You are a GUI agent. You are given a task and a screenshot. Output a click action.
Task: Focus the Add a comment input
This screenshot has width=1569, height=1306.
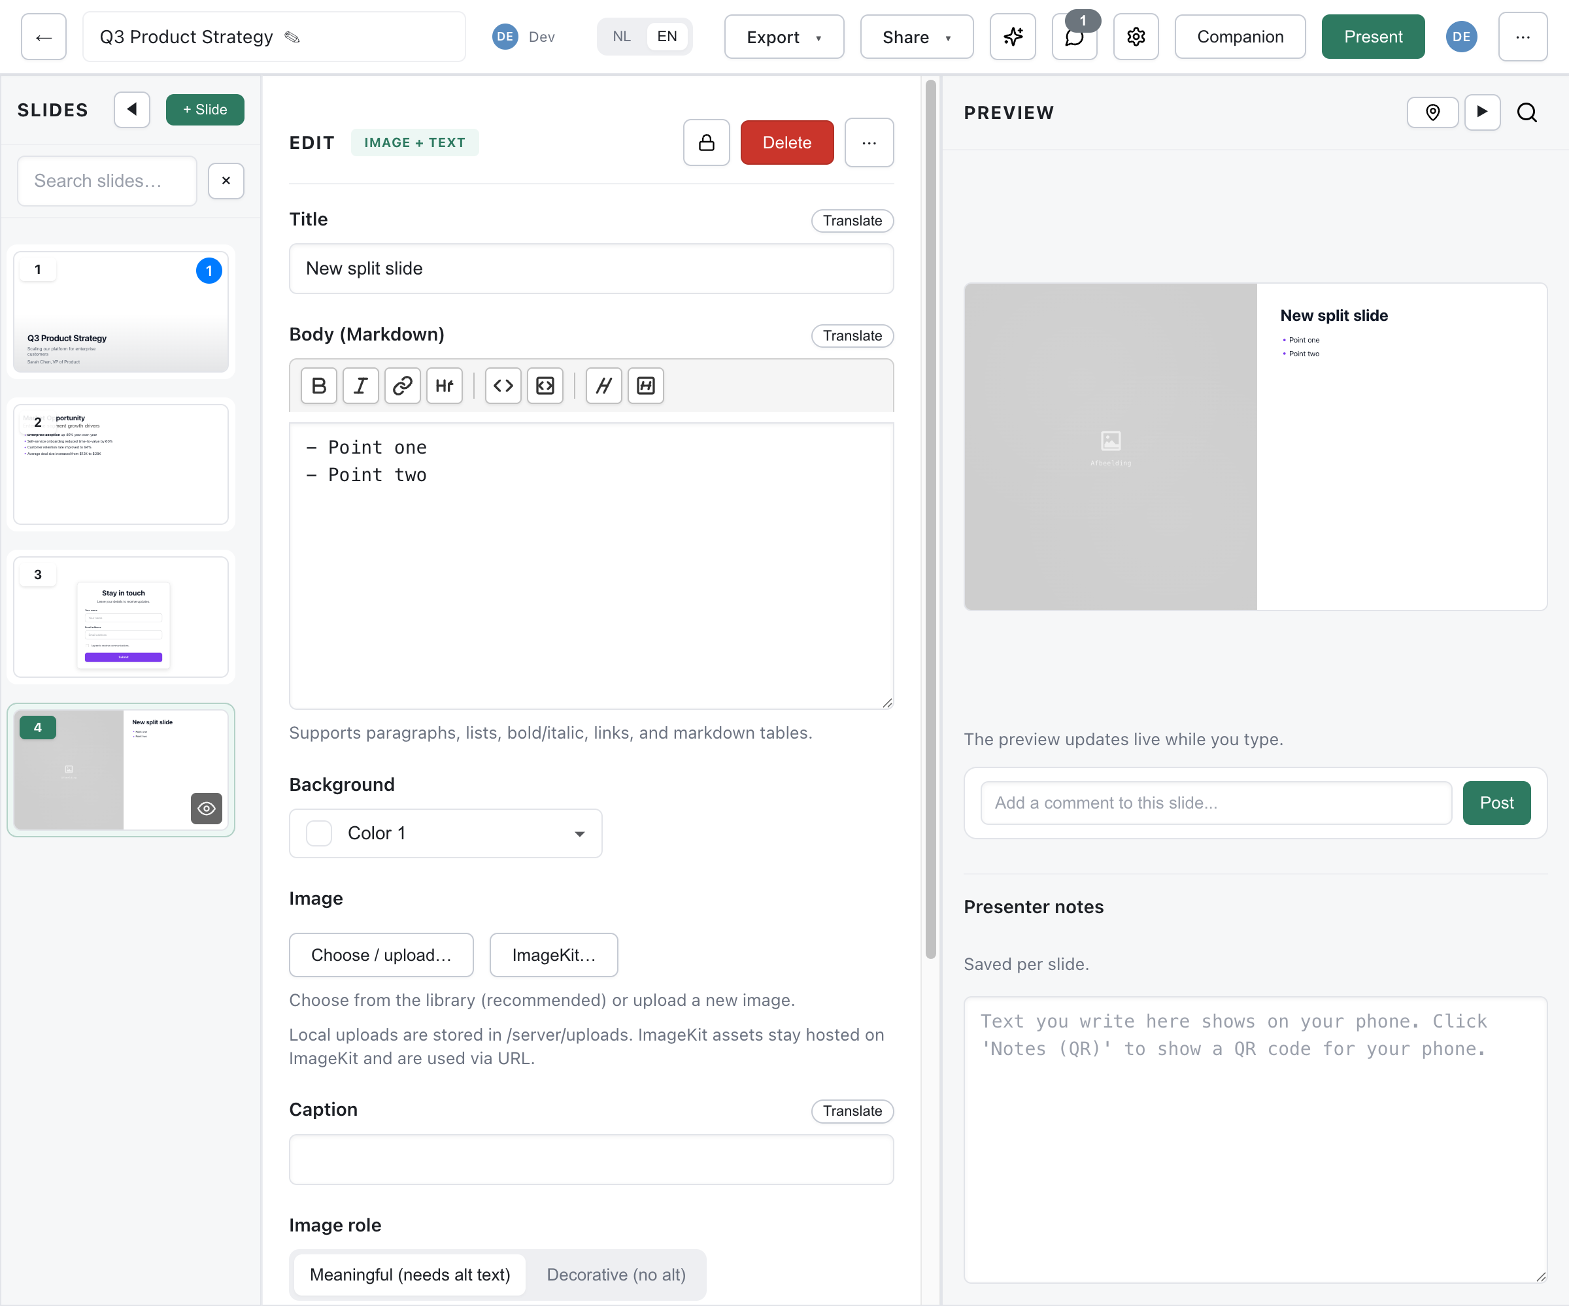(1215, 803)
